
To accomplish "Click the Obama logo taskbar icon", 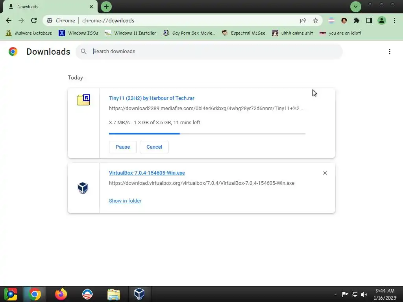I will point(87,294).
